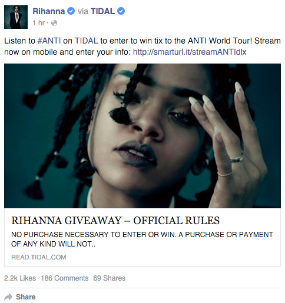Click the Rihanna giveaway preview image

142,136
